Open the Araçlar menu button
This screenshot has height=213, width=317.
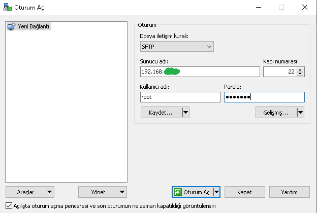[x=30, y=192]
